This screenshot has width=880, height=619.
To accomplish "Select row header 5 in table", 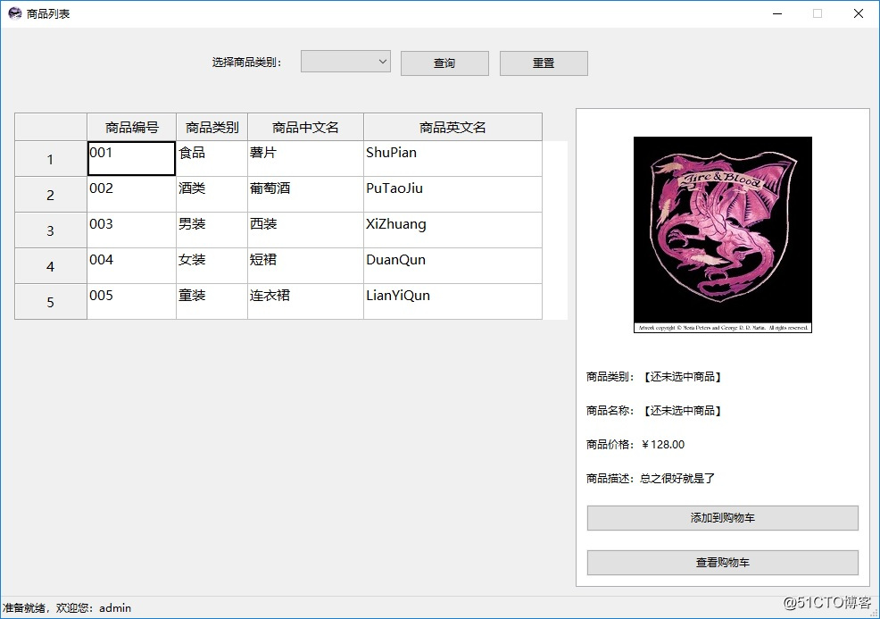I will 51,302.
